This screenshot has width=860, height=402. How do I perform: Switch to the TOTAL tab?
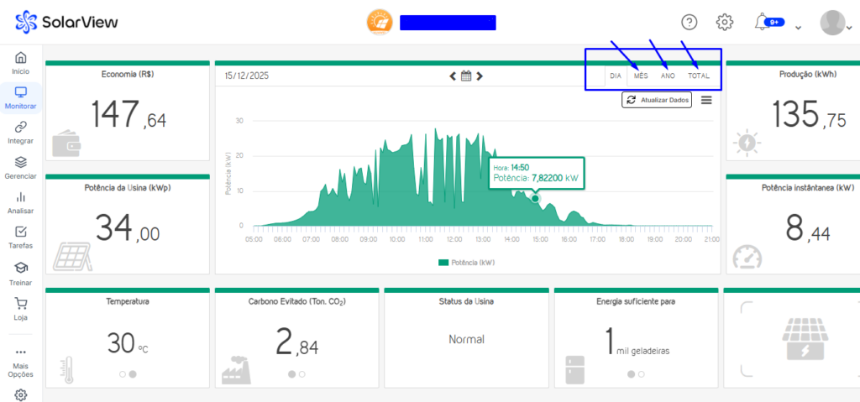coord(699,76)
